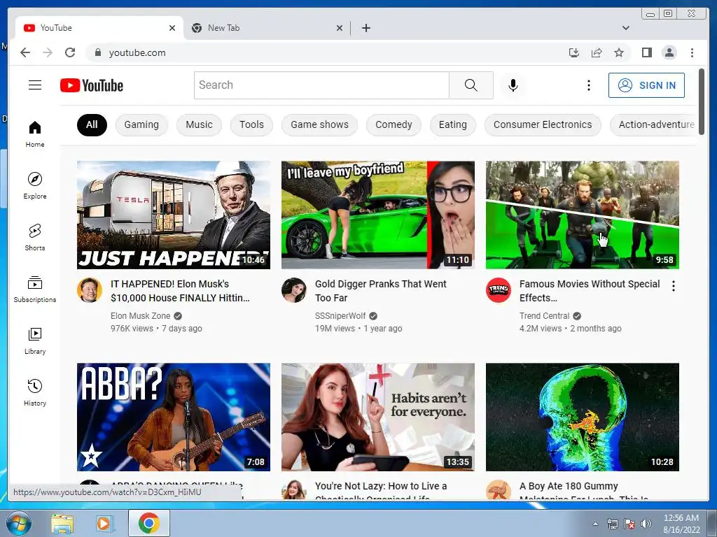Open video title IT HAPPENED! Elon Musk's
Viewport: 717px width, 537px height.
pyautogui.click(x=180, y=291)
